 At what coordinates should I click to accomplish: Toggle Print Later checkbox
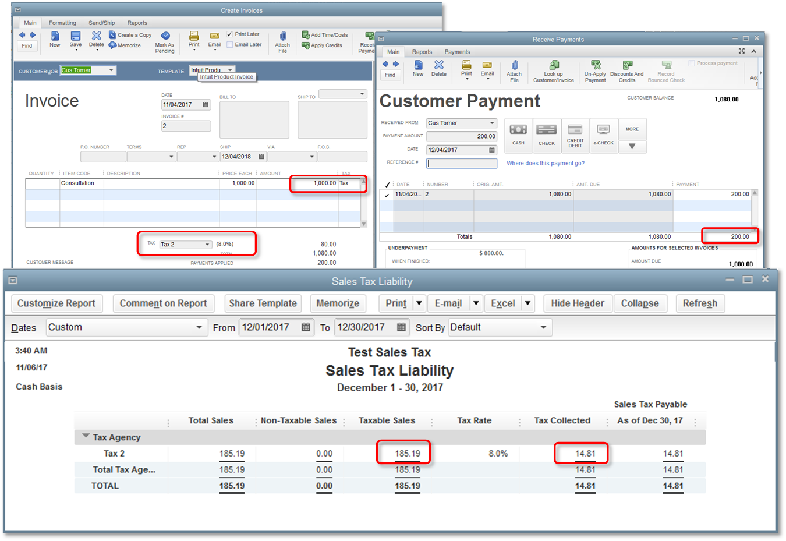pos(229,34)
